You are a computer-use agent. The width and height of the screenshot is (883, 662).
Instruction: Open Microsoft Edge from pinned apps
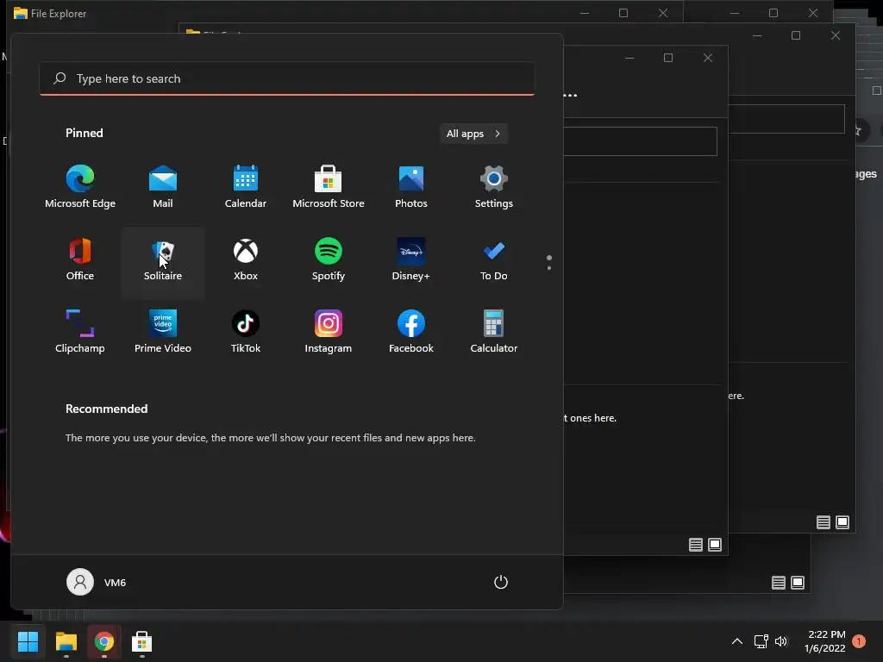(x=80, y=187)
